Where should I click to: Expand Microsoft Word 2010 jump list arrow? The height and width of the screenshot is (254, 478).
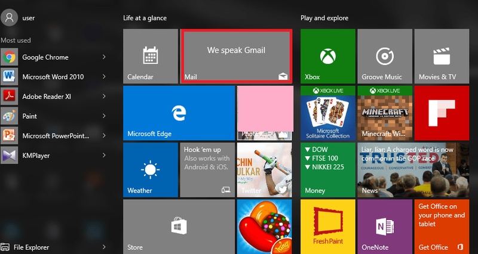[x=104, y=77]
